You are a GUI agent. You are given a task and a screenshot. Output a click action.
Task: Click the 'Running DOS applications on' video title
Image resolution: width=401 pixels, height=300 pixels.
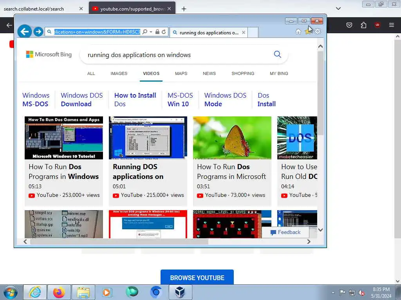pyautogui.click(x=138, y=171)
